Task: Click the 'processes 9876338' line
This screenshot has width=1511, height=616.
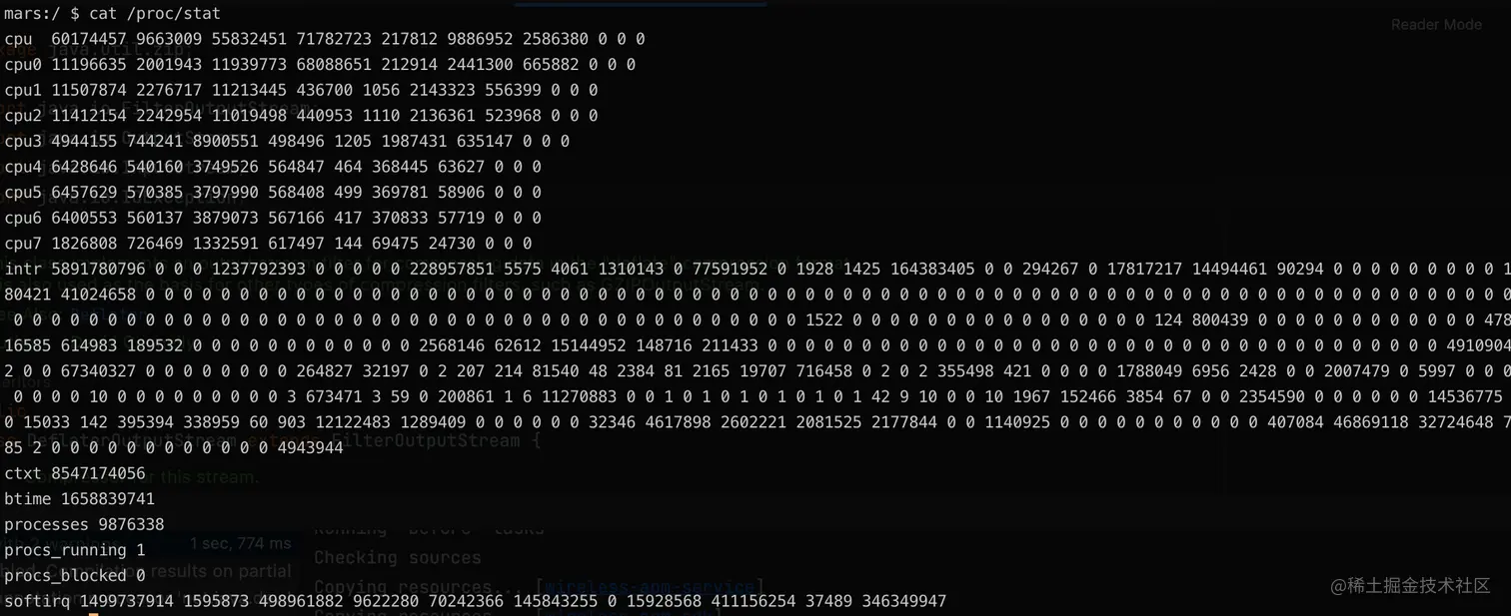Action: 84,524
